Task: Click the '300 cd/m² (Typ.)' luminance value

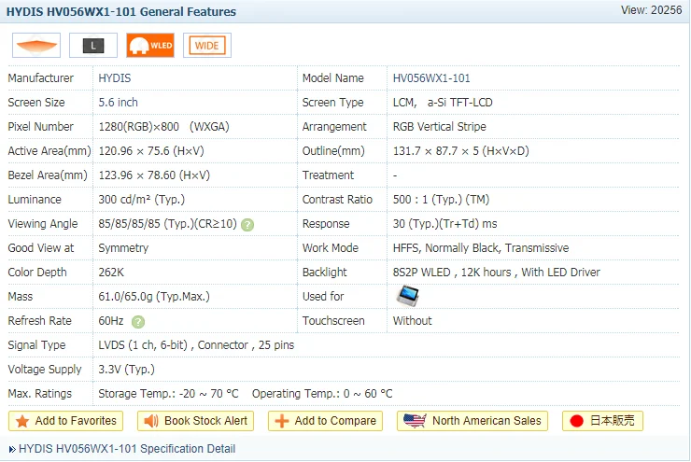Action: pyautogui.click(x=141, y=200)
